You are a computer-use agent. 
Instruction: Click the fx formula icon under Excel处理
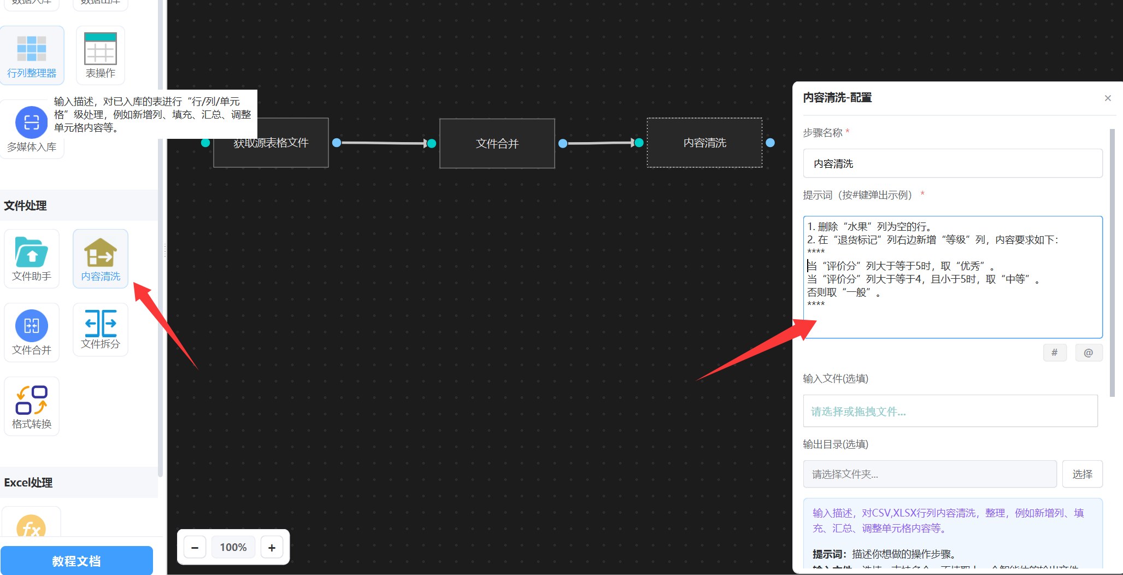point(31,527)
